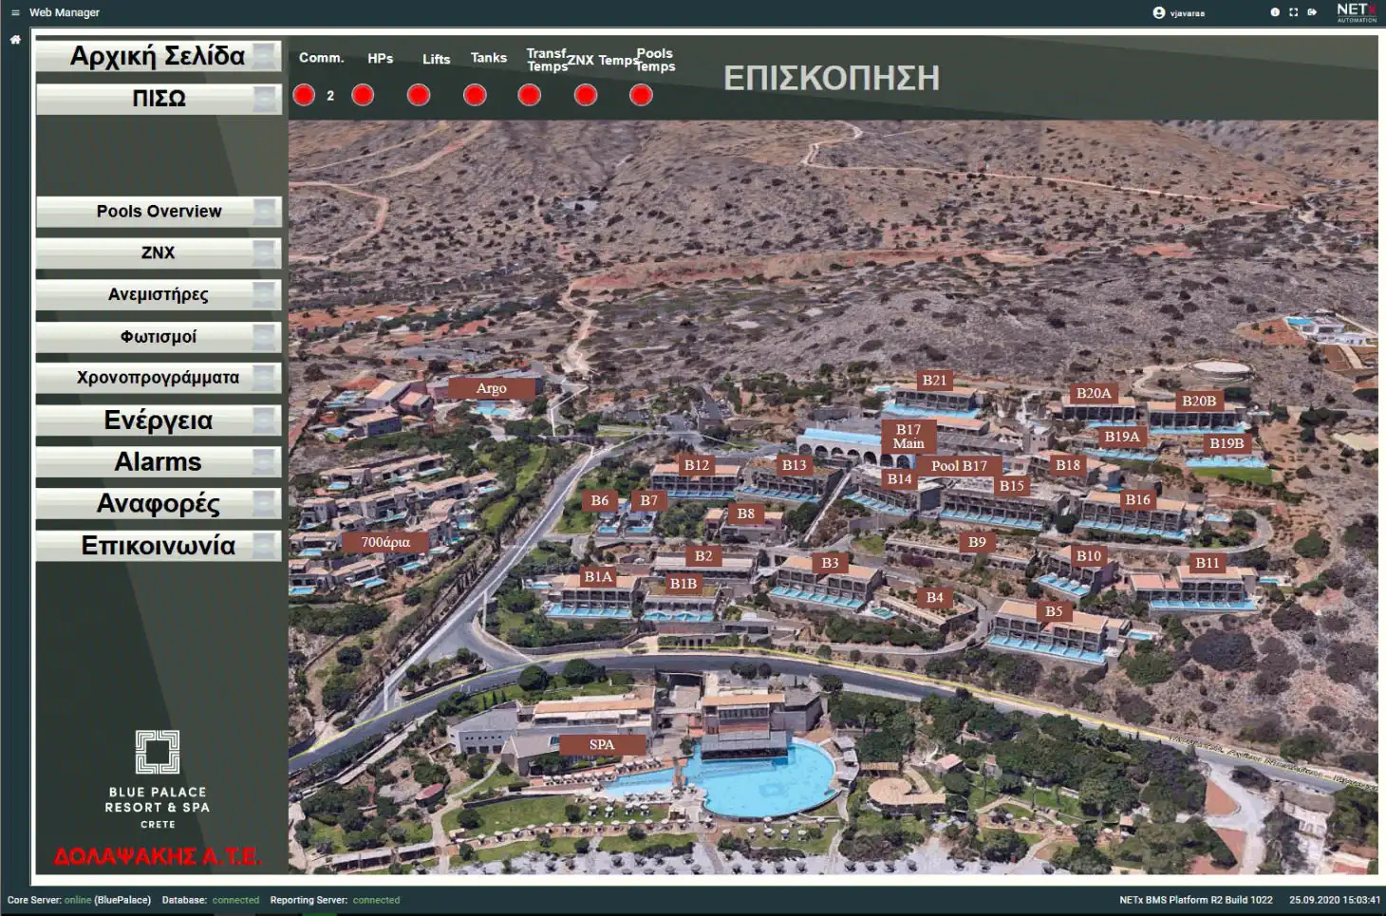Click the Tanks red status indicator
1386x916 pixels.
coord(475,95)
